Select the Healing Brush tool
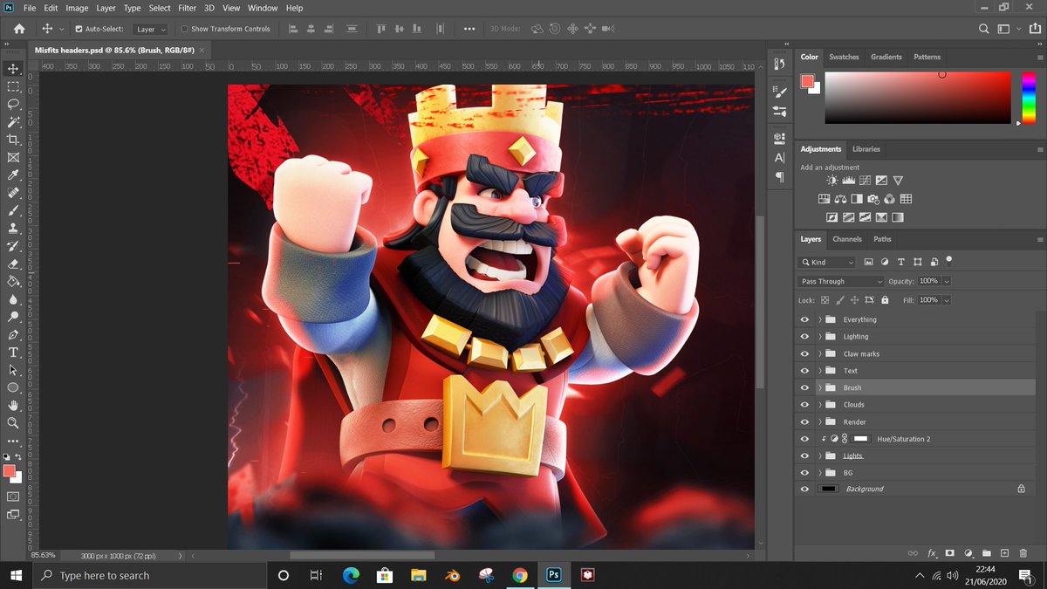 coord(13,193)
